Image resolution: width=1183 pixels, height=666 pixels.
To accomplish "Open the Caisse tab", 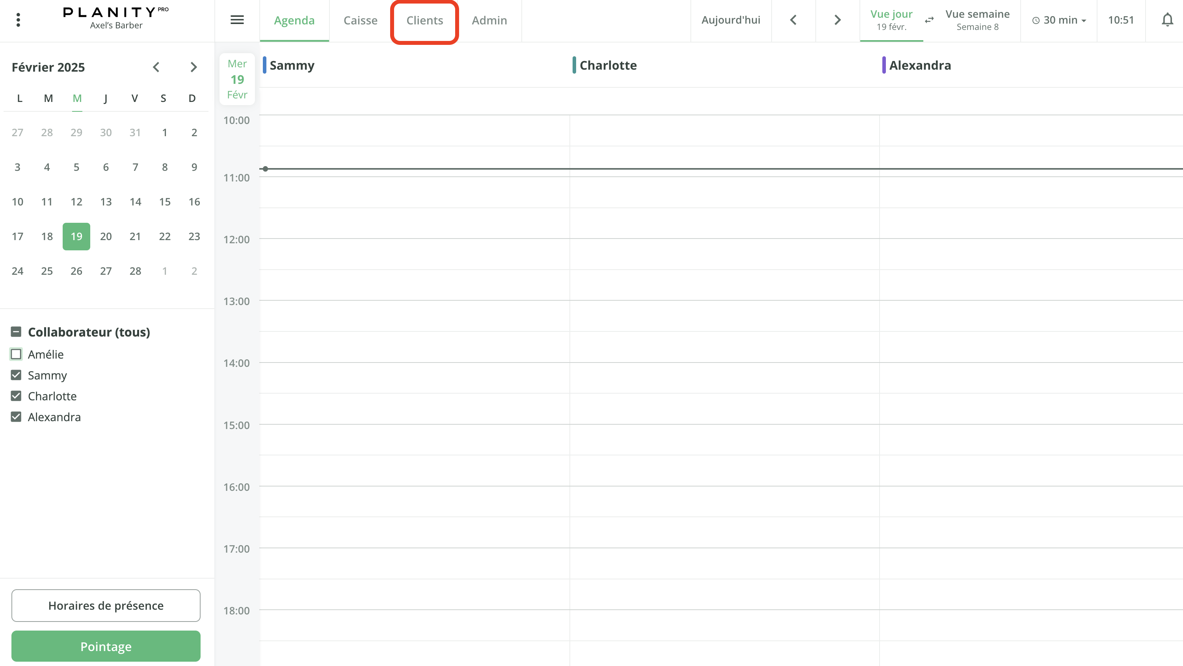I will [361, 20].
